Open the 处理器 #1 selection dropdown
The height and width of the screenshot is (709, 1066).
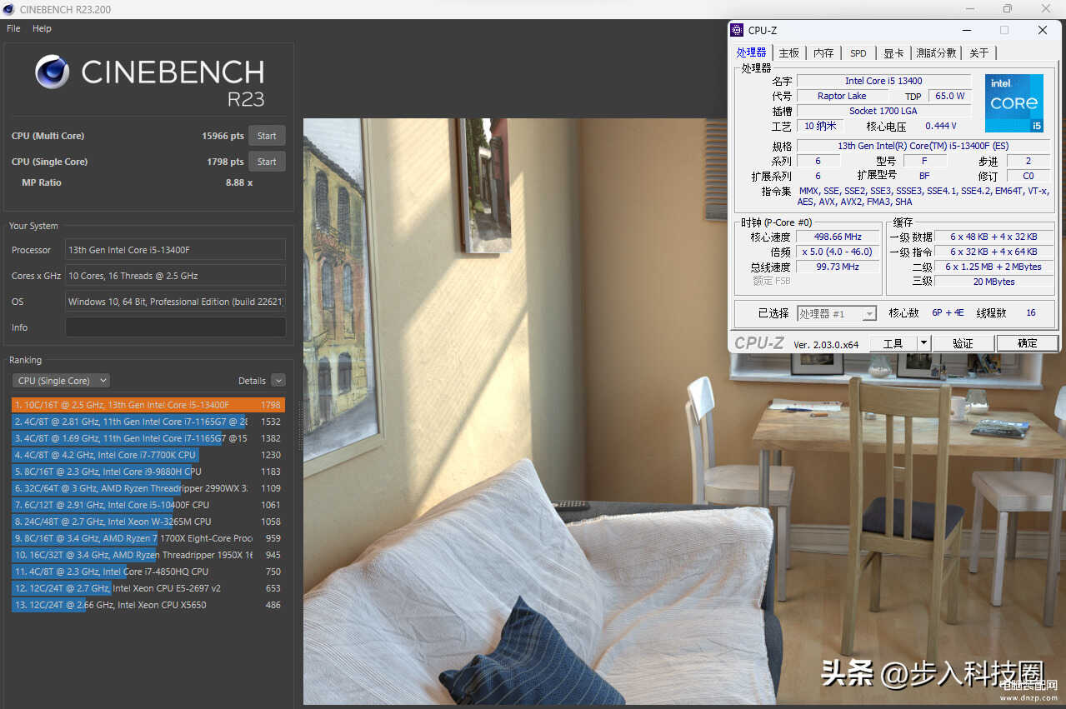(837, 313)
